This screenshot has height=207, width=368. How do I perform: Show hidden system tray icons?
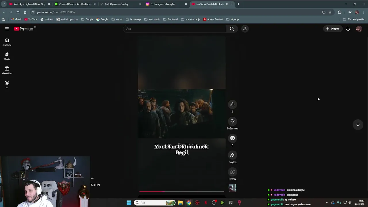[x=327, y=203]
